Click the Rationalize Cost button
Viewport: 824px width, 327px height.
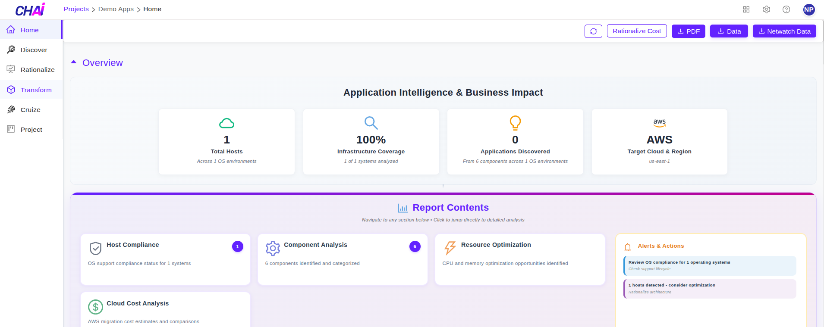click(636, 31)
